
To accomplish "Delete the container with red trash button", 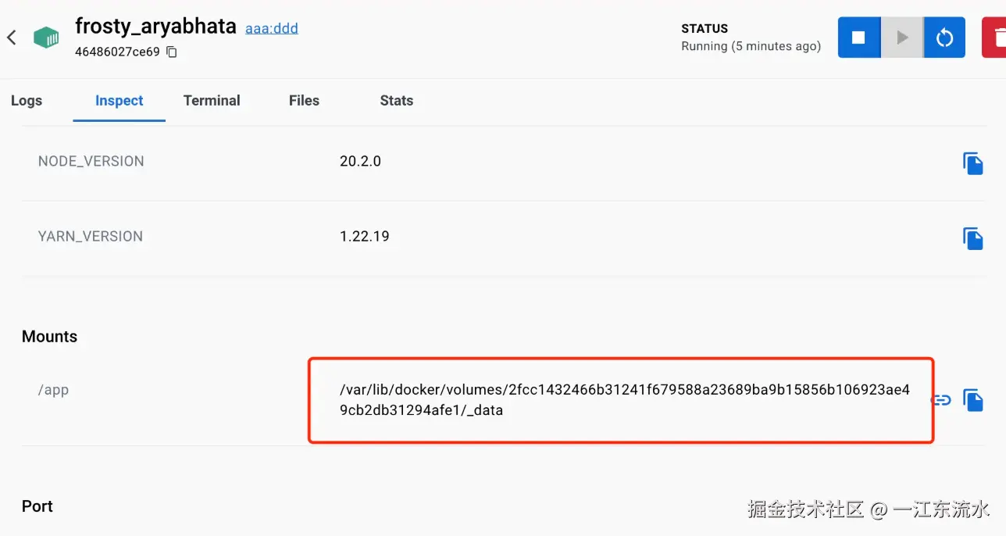I will (995, 38).
